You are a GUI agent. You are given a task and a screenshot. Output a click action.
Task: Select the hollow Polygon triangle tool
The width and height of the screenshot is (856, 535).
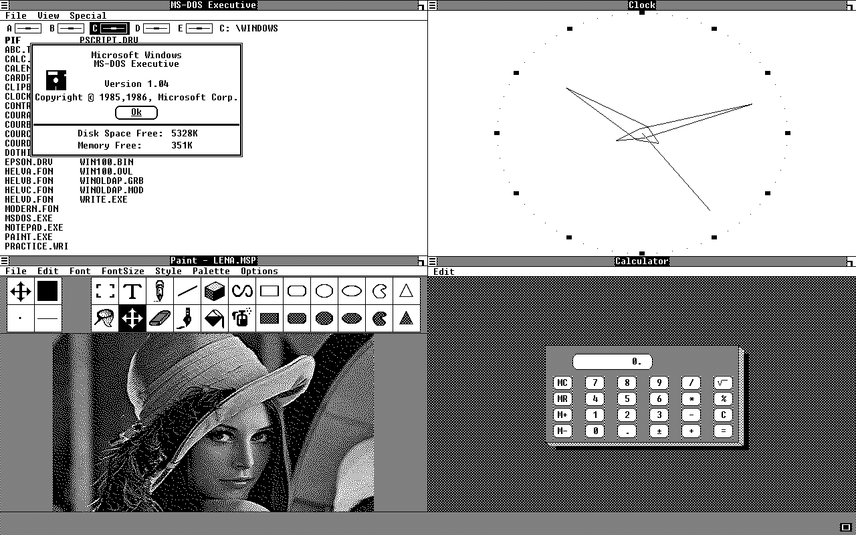point(407,291)
